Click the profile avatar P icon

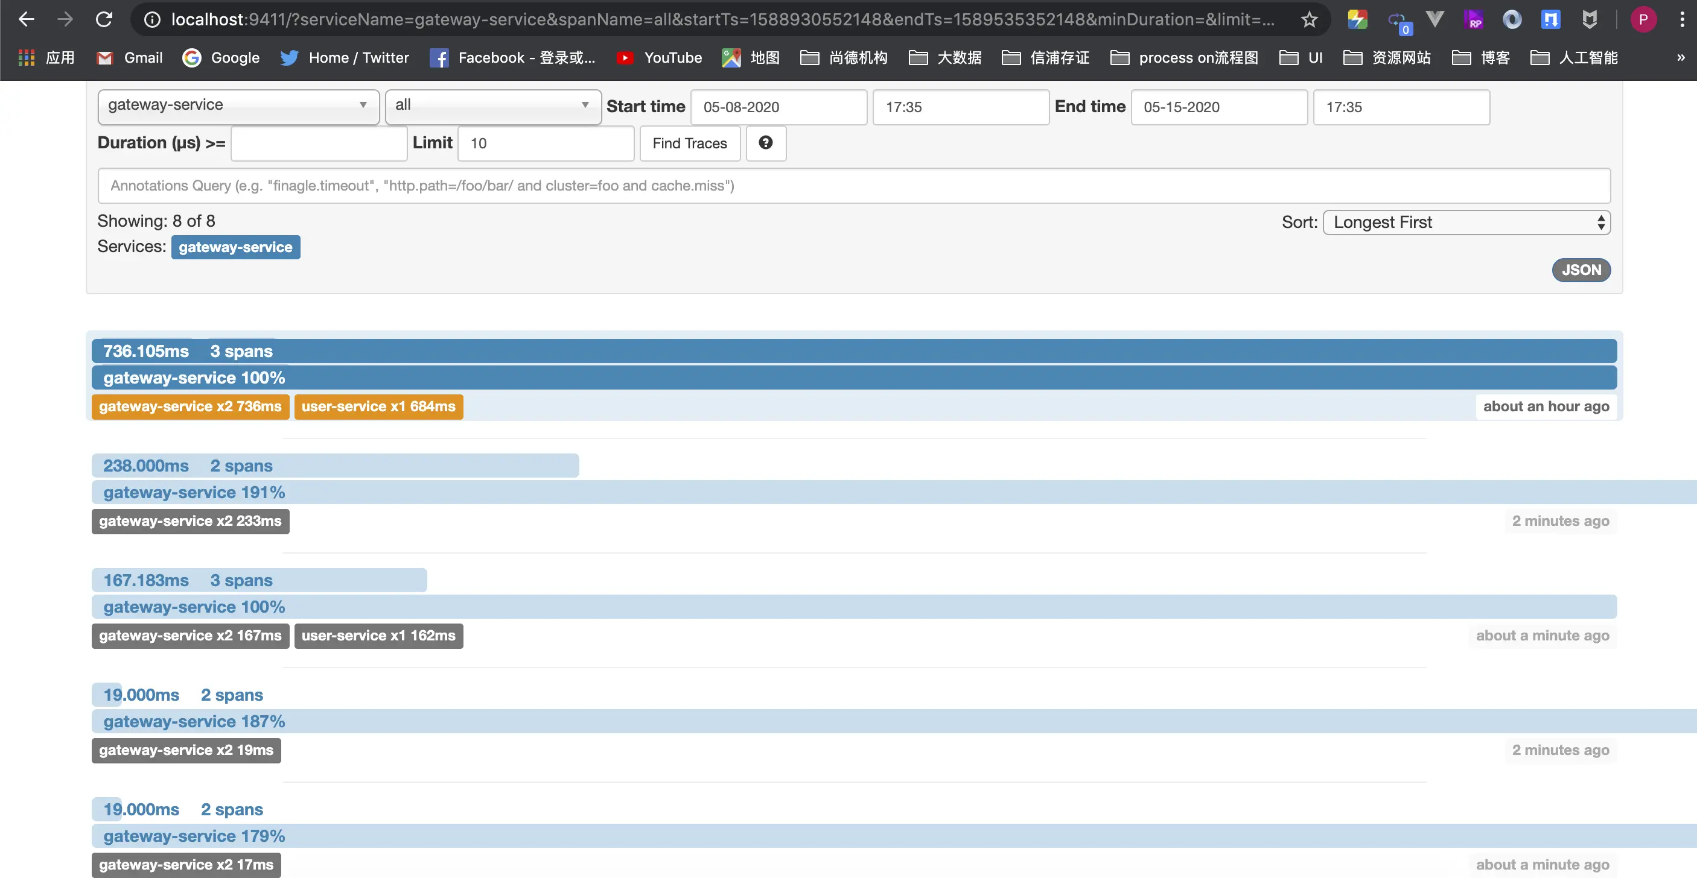1643,19
